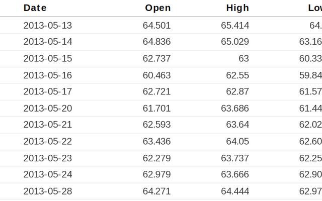
Task: Select the 2013-05-15 date cell
Action: (x=48, y=58)
